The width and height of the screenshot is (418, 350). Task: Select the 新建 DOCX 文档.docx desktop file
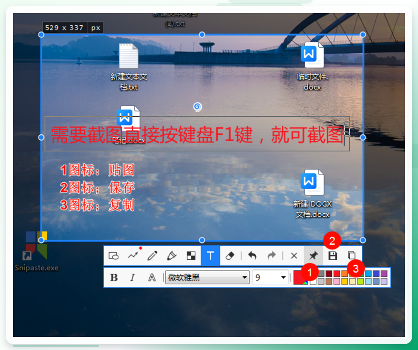pyautogui.click(x=312, y=194)
